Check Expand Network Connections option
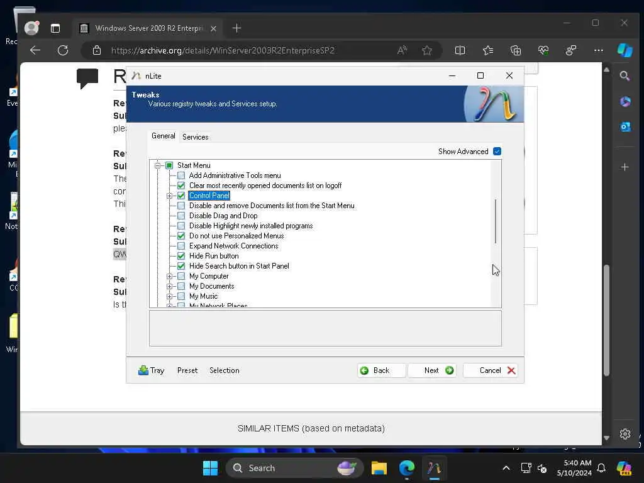The image size is (644, 483). tap(181, 246)
